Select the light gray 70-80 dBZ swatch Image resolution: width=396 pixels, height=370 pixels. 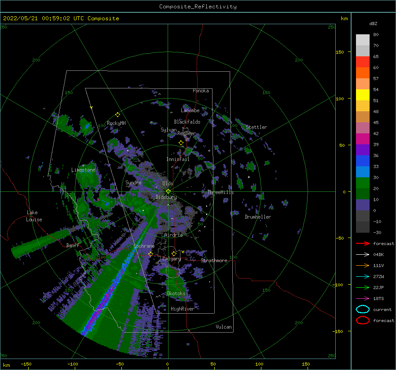pyautogui.click(x=363, y=40)
